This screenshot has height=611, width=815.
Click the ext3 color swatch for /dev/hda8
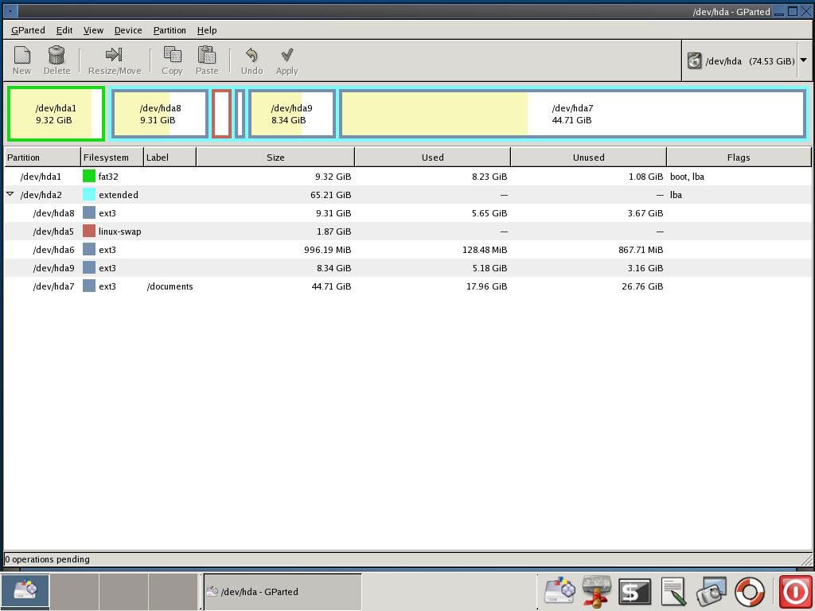tap(89, 213)
